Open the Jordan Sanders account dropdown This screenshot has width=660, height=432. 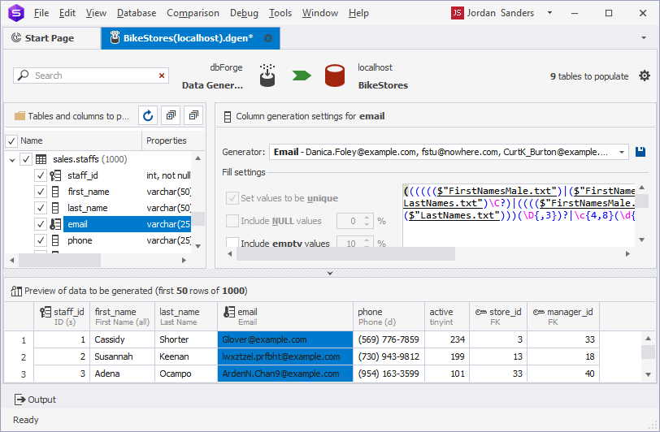[549, 13]
